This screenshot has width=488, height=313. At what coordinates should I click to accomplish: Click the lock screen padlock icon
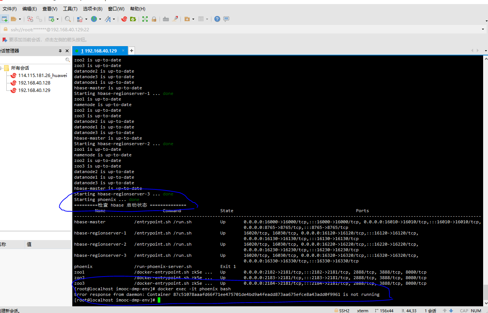point(154,19)
